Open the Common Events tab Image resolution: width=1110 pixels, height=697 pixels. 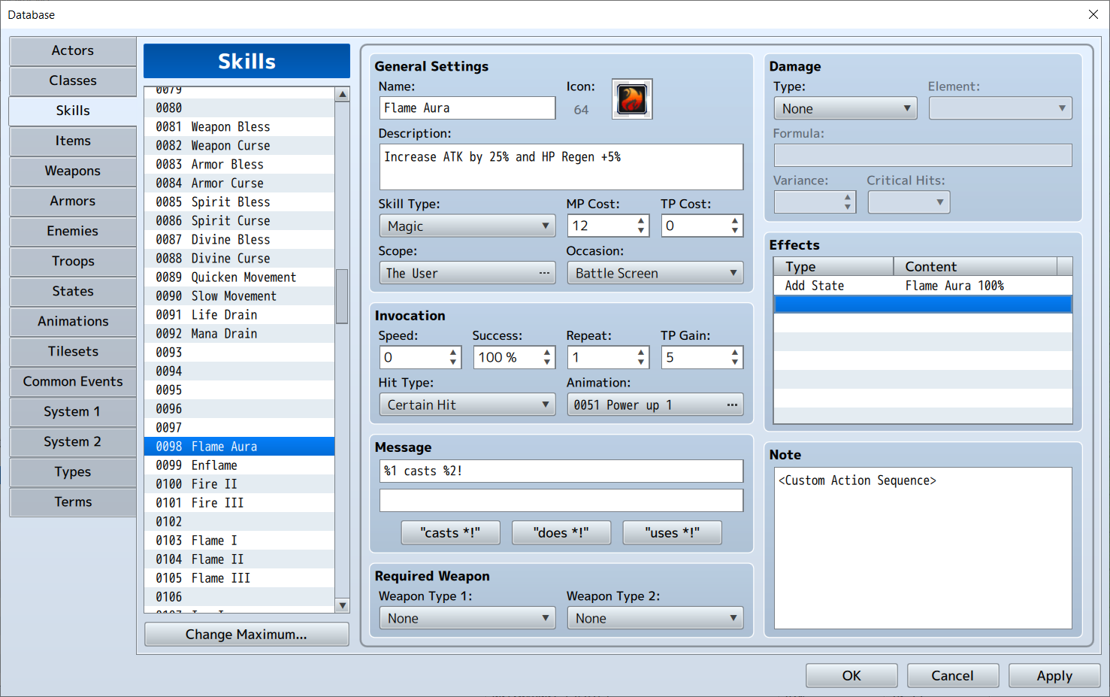tap(73, 381)
